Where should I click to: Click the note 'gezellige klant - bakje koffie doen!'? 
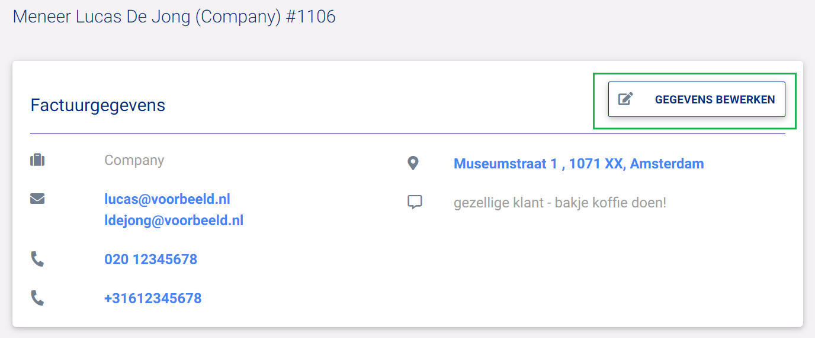point(560,203)
